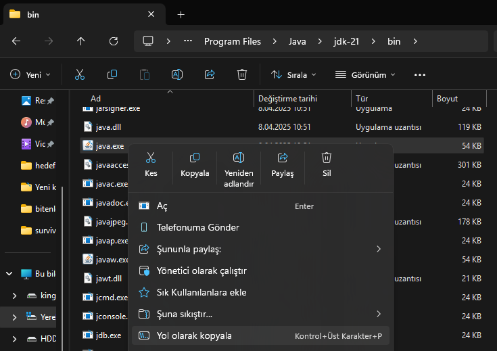Image resolution: width=497 pixels, height=351 pixels.
Task: Choose Sık Kullanılanlara ekle
Action: (x=260, y=292)
